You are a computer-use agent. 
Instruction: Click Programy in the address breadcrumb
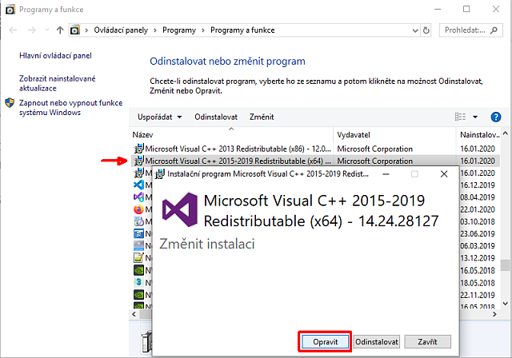click(179, 30)
